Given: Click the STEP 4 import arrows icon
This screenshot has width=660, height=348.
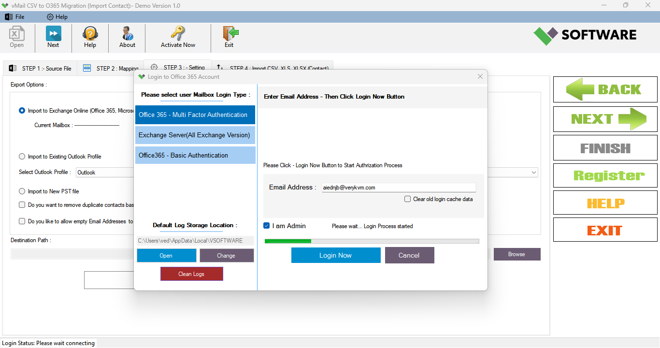Looking at the screenshot, I should (220, 68).
